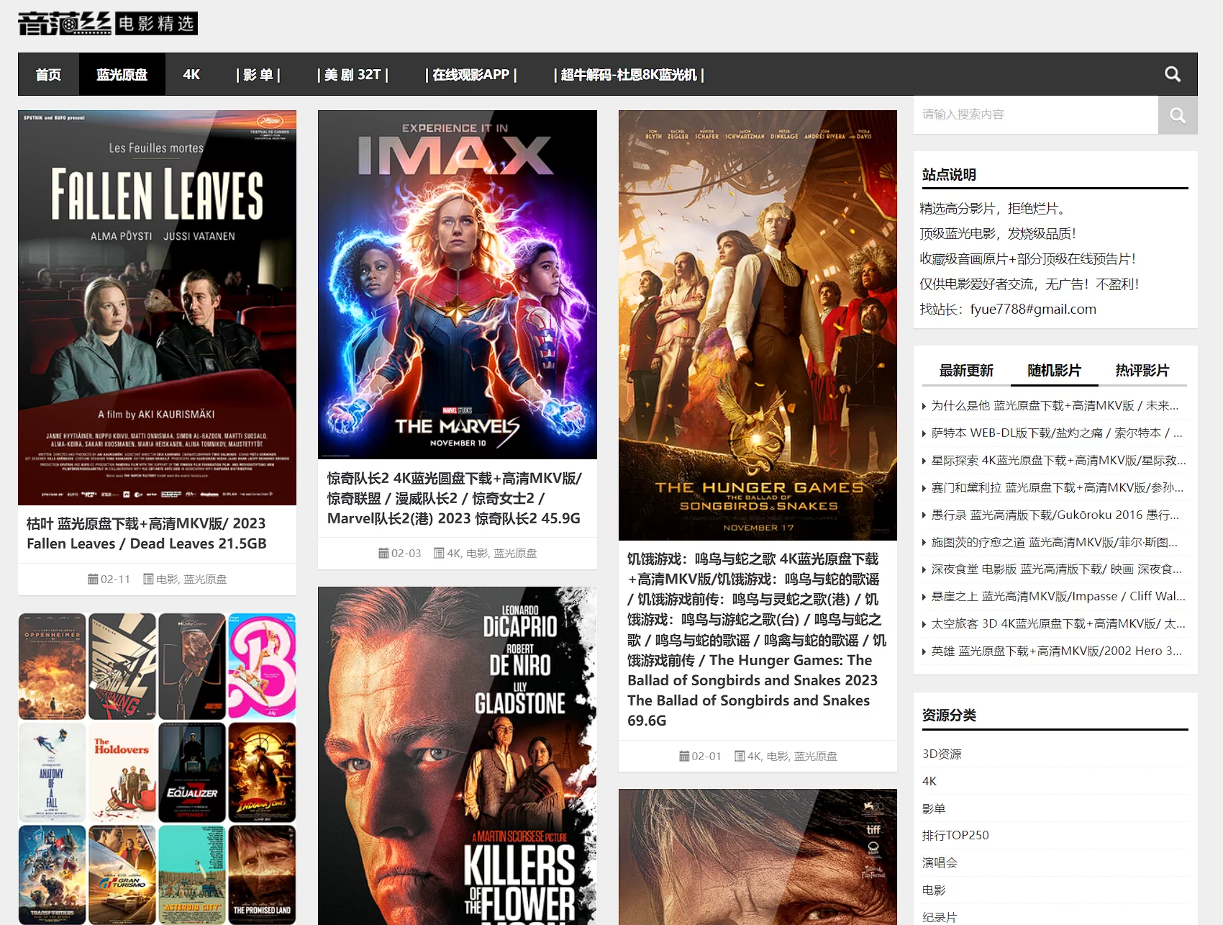Go to the 在线观影APP menu item
Image resolution: width=1223 pixels, height=925 pixels.
point(471,74)
